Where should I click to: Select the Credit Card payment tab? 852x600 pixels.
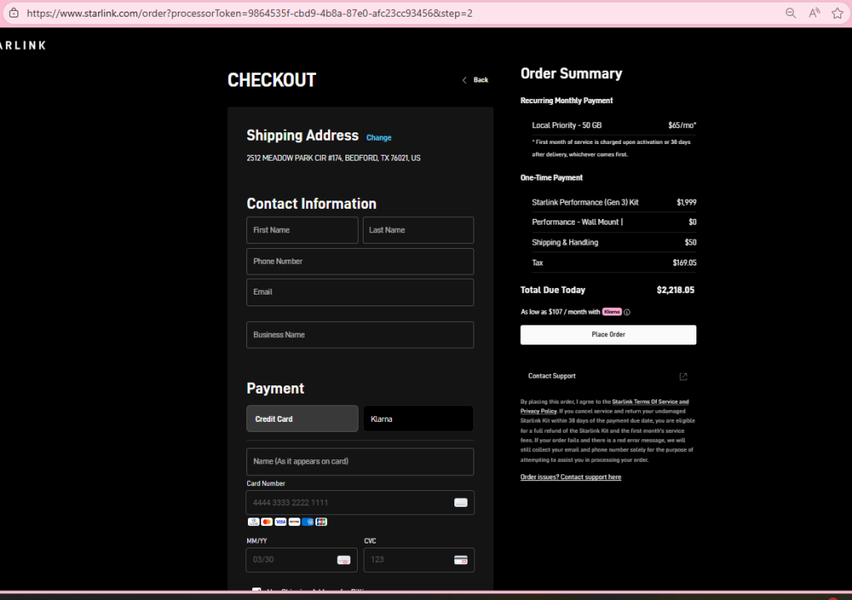point(302,419)
